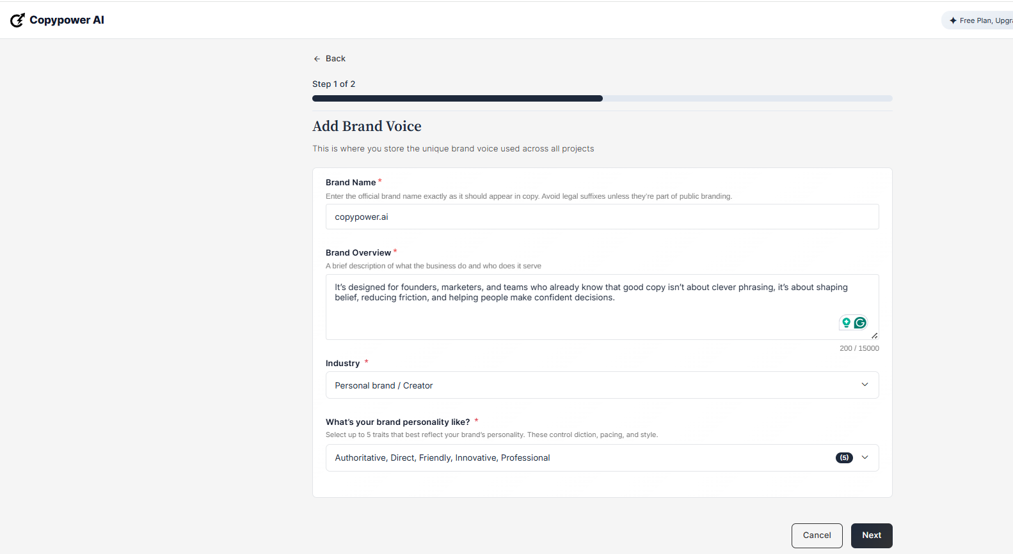Click the Copypower AI logo icon
Image resolution: width=1013 pixels, height=554 pixels.
[x=17, y=20]
